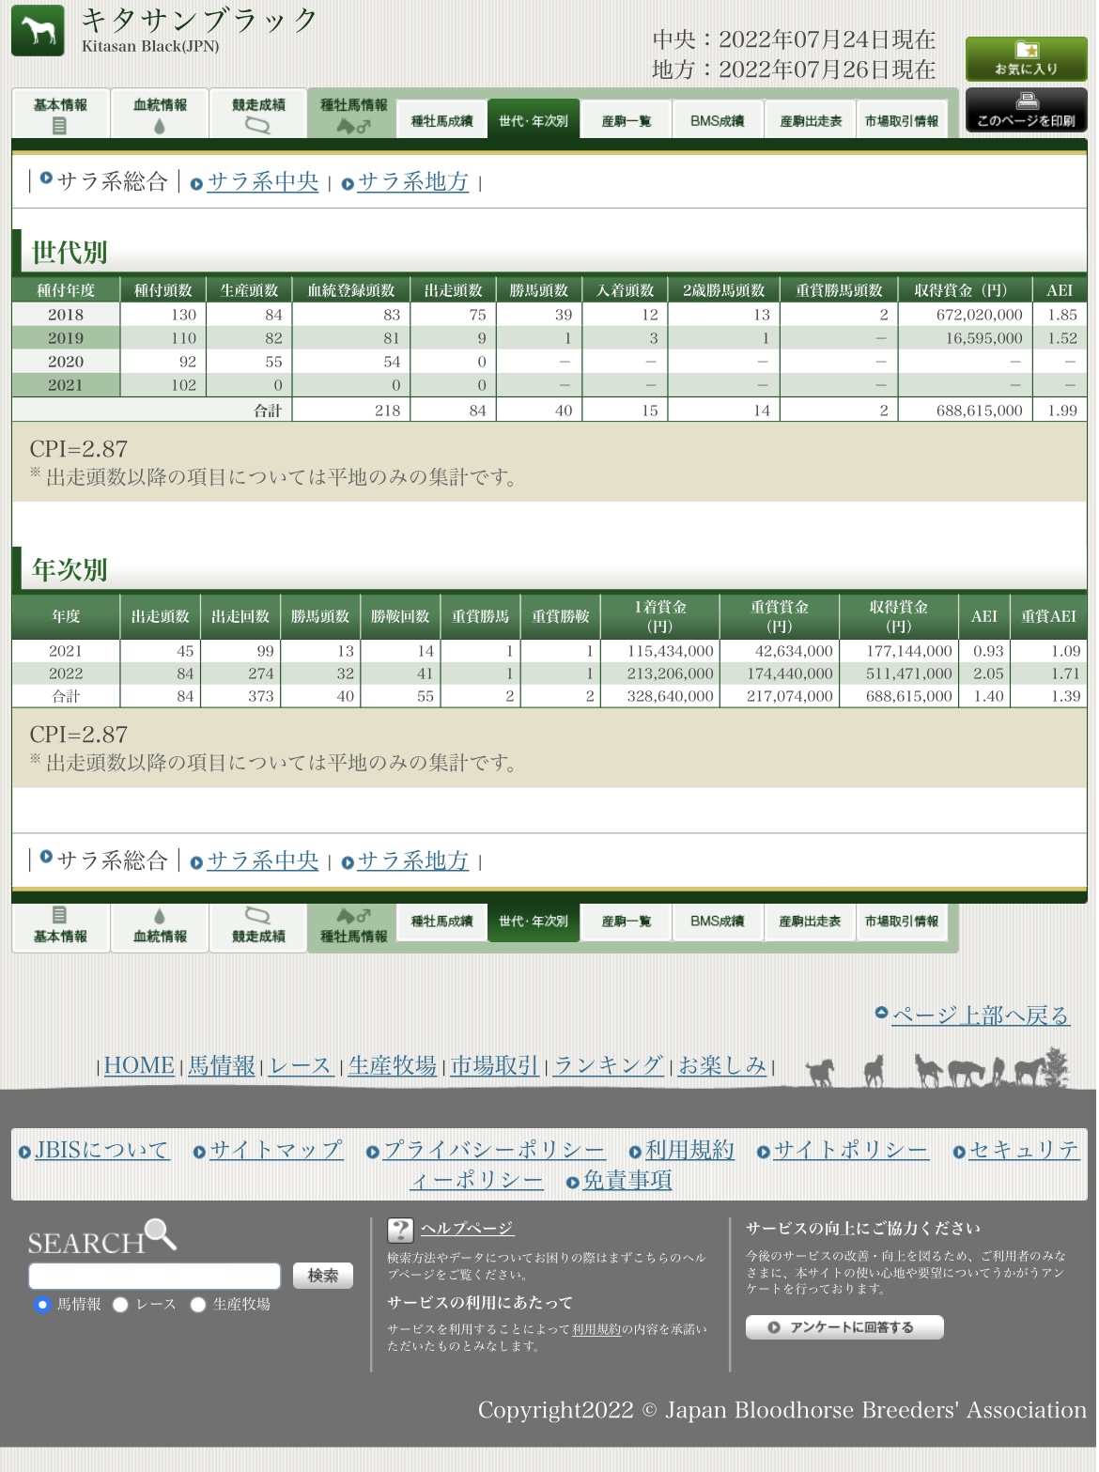Image resolution: width=1099 pixels, height=1472 pixels.
Task: Click the 2018 種付年度 row cell
Action: (66, 315)
